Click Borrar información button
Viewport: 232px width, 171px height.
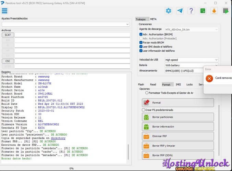(x=178, y=127)
